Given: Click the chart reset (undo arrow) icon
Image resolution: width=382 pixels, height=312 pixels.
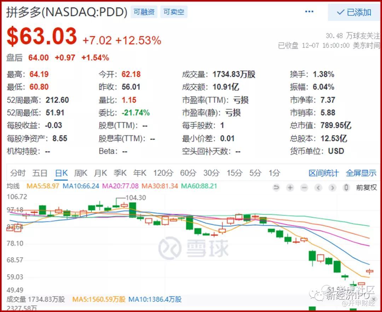Looking at the screenshot, I should pyautogui.click(x=276, y=187).
